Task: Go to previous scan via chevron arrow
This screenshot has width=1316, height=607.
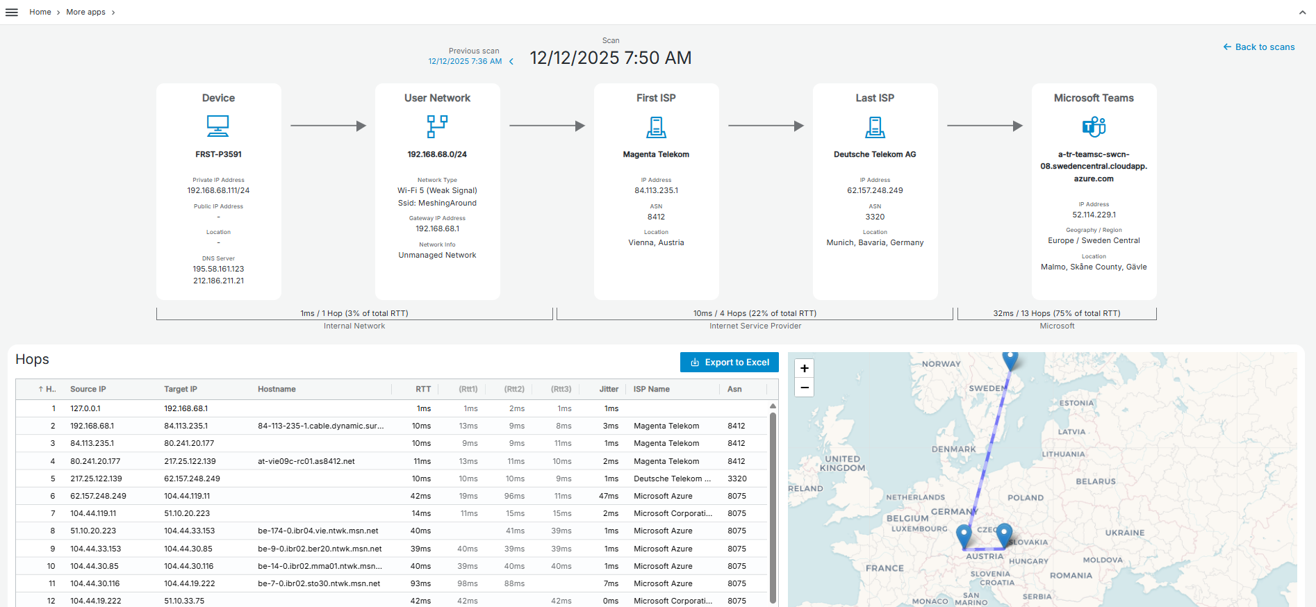Action: click(x=511, y=62)
